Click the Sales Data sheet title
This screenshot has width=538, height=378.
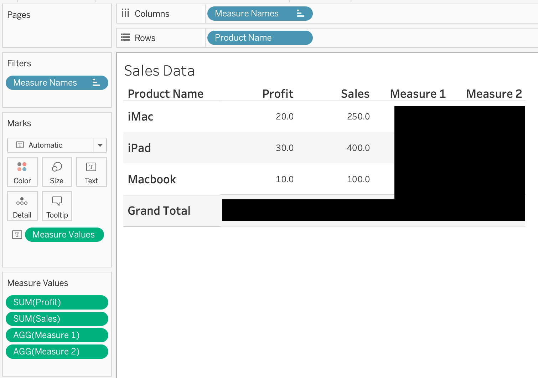click(x=159, y=71)
